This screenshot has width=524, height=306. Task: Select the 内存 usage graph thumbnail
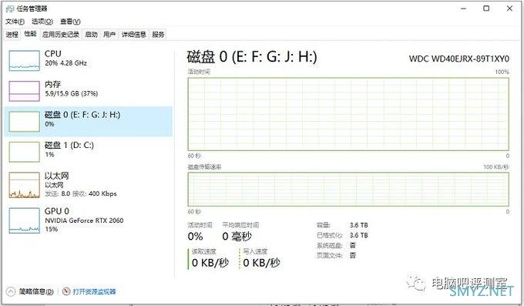24,91
